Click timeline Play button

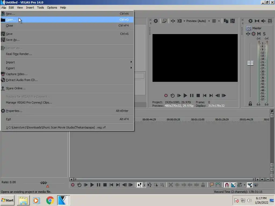pyautogui.click(x=92, y=185)
